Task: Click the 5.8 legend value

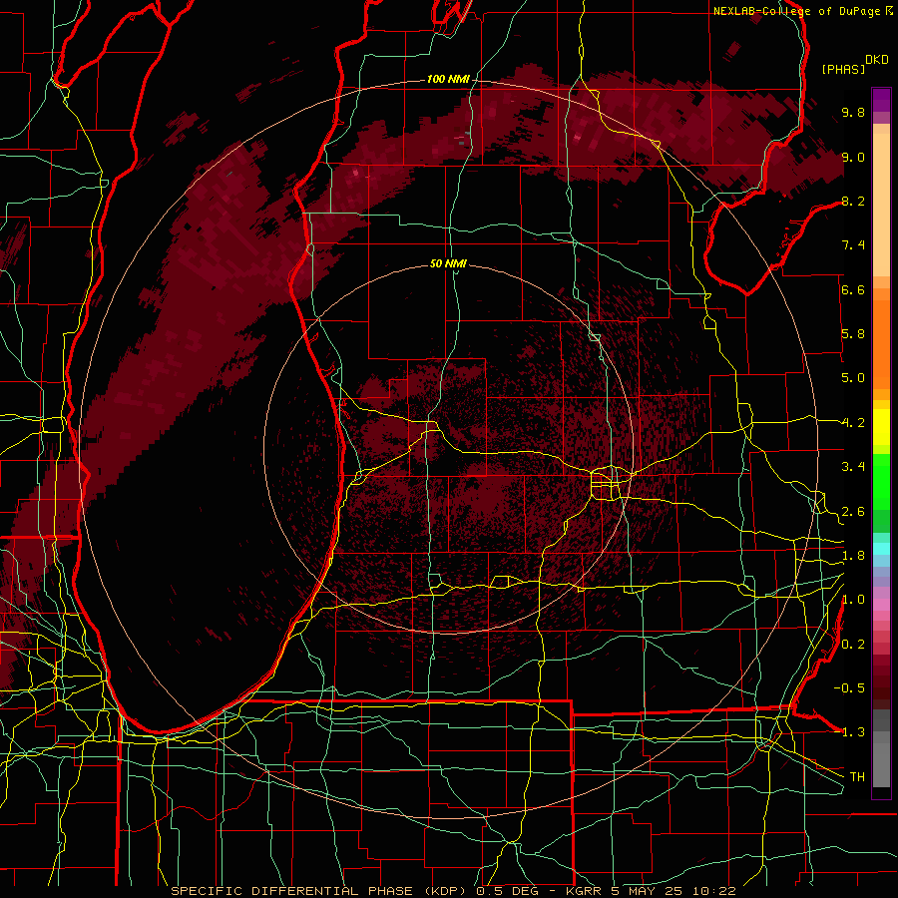Action: 853,334
